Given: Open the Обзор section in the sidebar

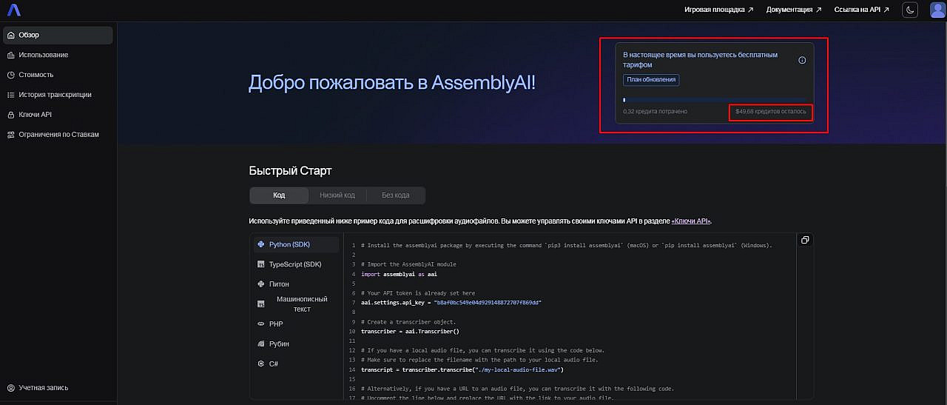Looking at the screenshot, I should click(x=58, y=35).
